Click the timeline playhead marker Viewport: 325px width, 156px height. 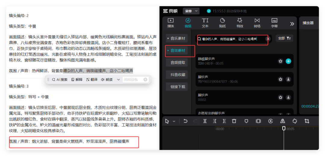[x=283, y=128]
